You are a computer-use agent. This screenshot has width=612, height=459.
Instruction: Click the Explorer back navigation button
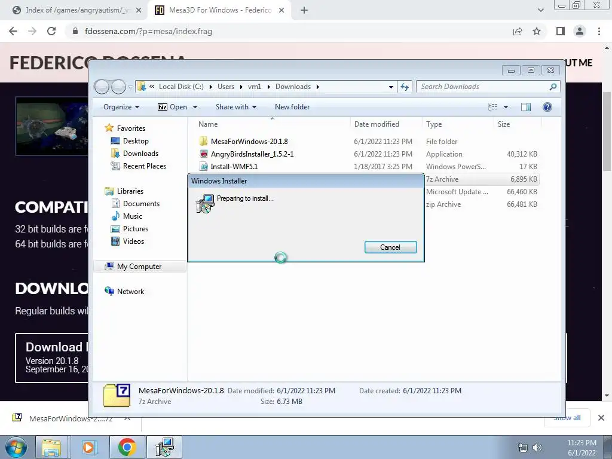click(102, 87)
